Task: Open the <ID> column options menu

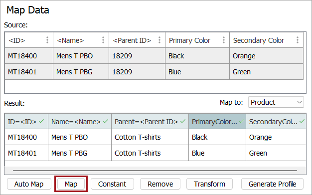Action: coord(47,40)
